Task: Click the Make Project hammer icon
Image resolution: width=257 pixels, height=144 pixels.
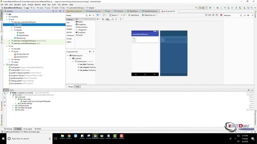Action: pos(196,8)
